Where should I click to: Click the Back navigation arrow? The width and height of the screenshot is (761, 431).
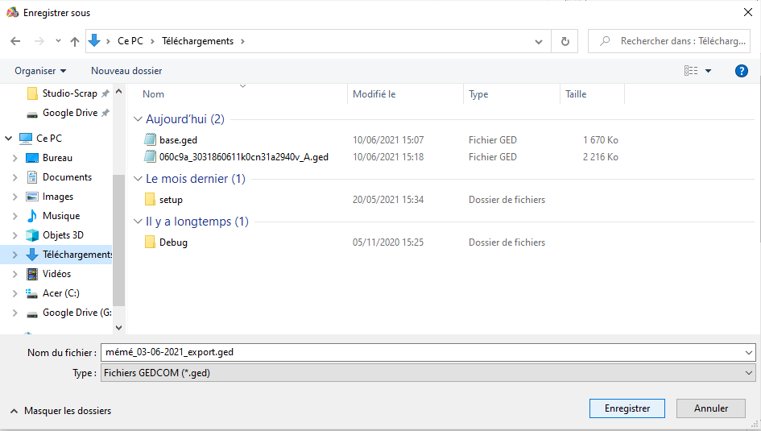(x=15, y=41)
